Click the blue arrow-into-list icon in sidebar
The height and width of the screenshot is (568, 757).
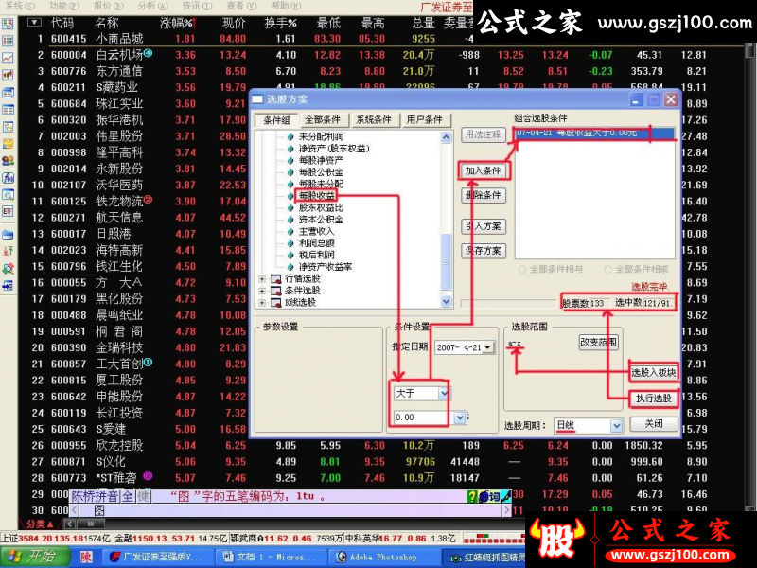coord(8,286)
